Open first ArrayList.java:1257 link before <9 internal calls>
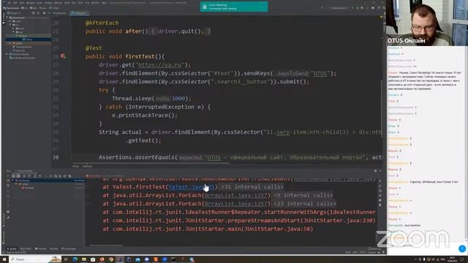Image resolution: width=468 pixels, height=263 pixels. [235, 195]
